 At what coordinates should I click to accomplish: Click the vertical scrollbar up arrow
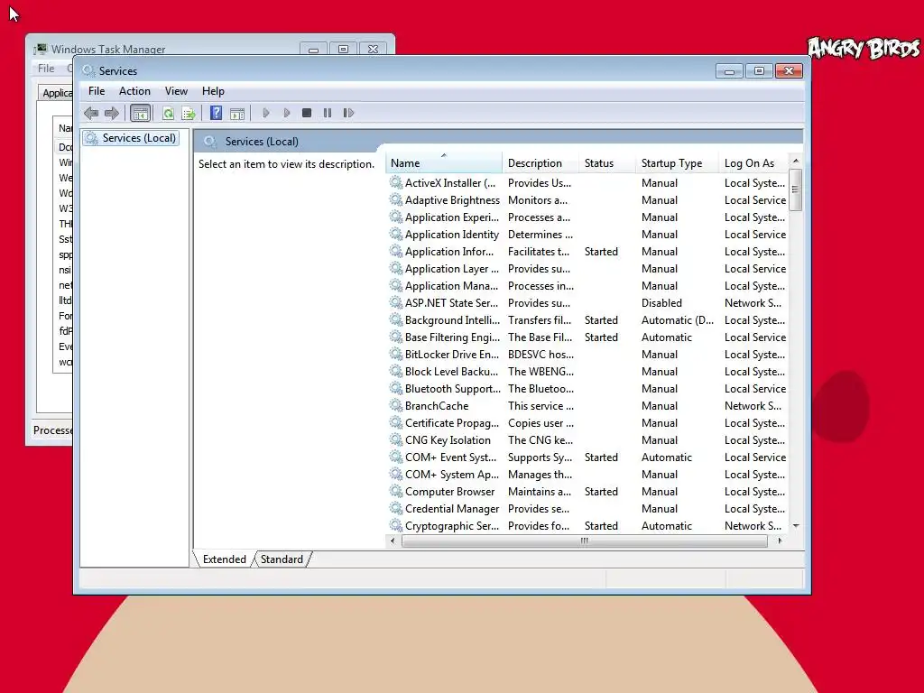click(x=796, y=161)
